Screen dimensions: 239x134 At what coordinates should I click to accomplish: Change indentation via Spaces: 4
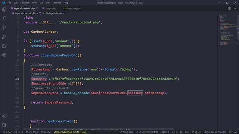coord(165,132)
